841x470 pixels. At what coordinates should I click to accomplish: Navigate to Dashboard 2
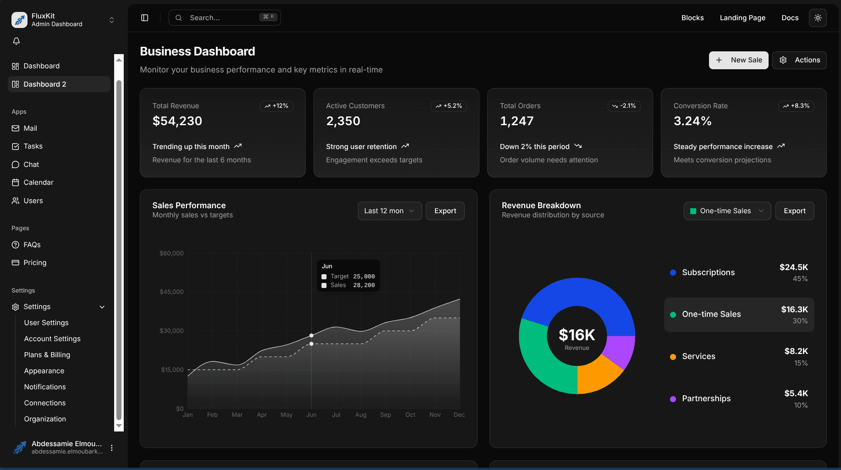tap(44, 84)
